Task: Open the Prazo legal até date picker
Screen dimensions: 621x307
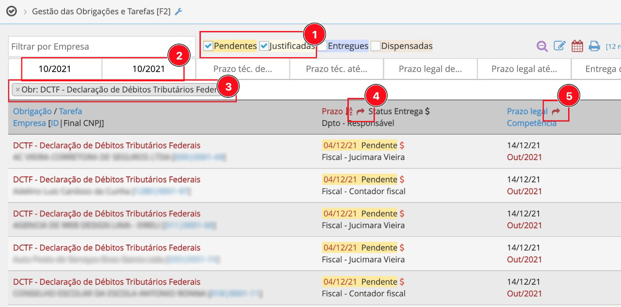Action: coord(524,69)
